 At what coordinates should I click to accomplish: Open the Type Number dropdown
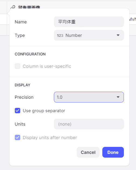click(x=89, y=35)
